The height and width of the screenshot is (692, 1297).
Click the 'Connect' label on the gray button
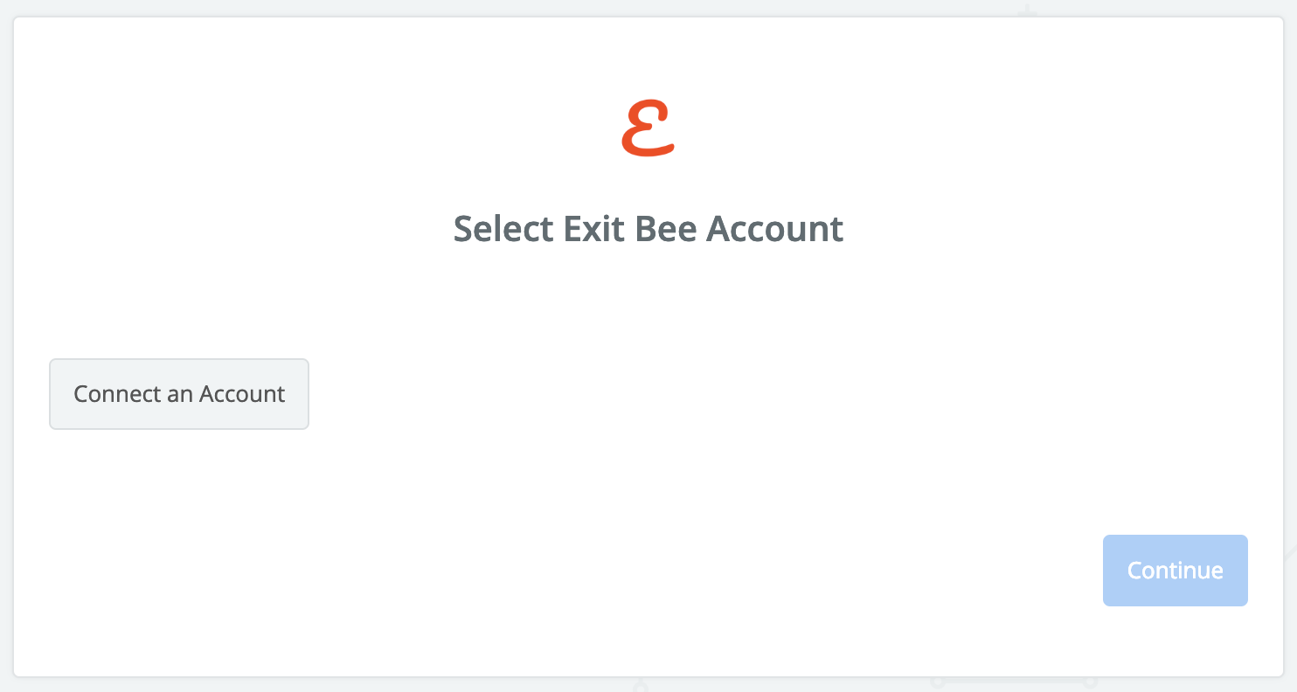tap(117, 394)
